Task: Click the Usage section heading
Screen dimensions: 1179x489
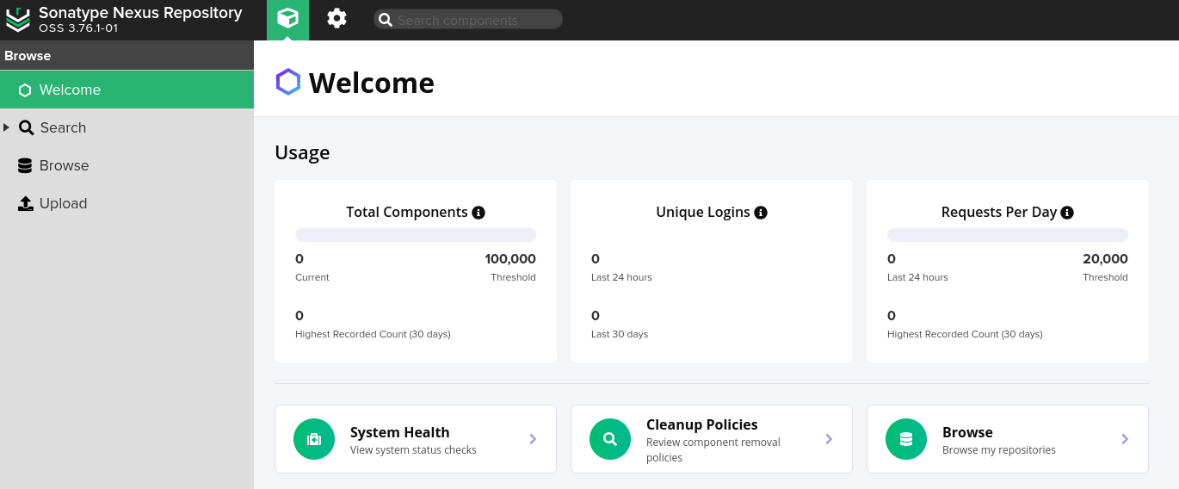Action: (302, 153)
